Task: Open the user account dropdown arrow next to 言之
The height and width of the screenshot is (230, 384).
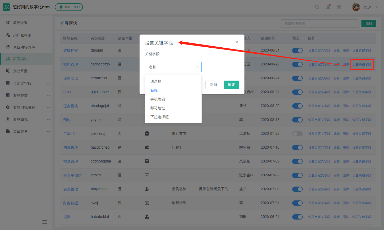Action: click(x=377, y=7)
